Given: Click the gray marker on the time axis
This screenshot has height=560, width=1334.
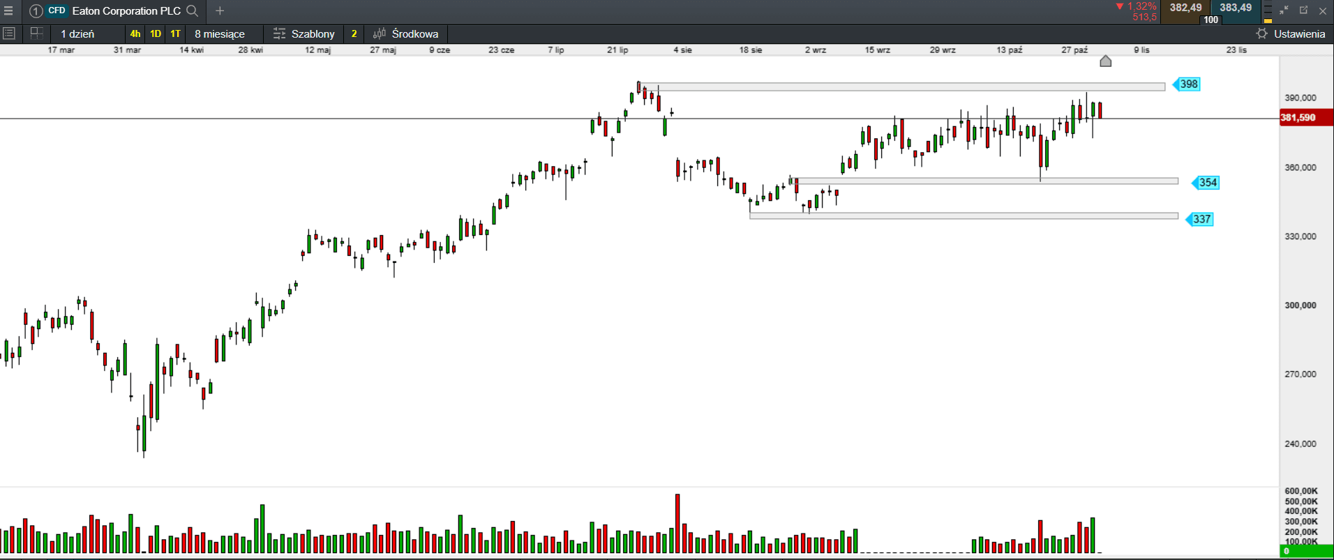Looking at the screenshot, I should [x=1105, y=61].
